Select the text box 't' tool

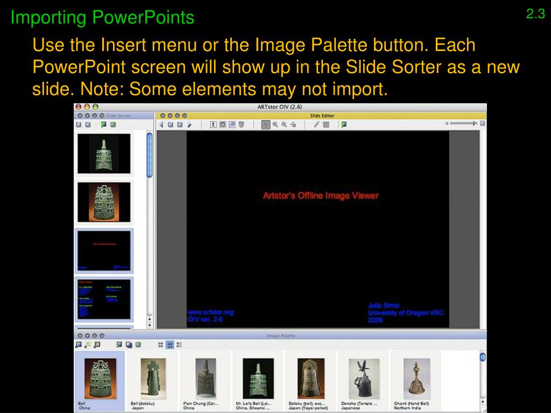(x=213, y=125)
